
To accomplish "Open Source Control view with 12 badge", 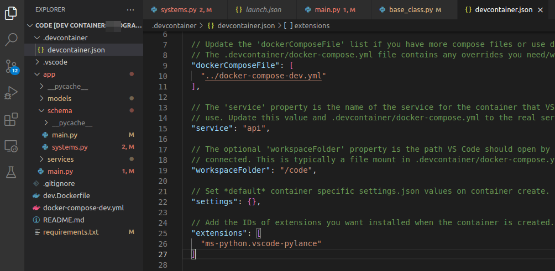I will coord(11,66).
